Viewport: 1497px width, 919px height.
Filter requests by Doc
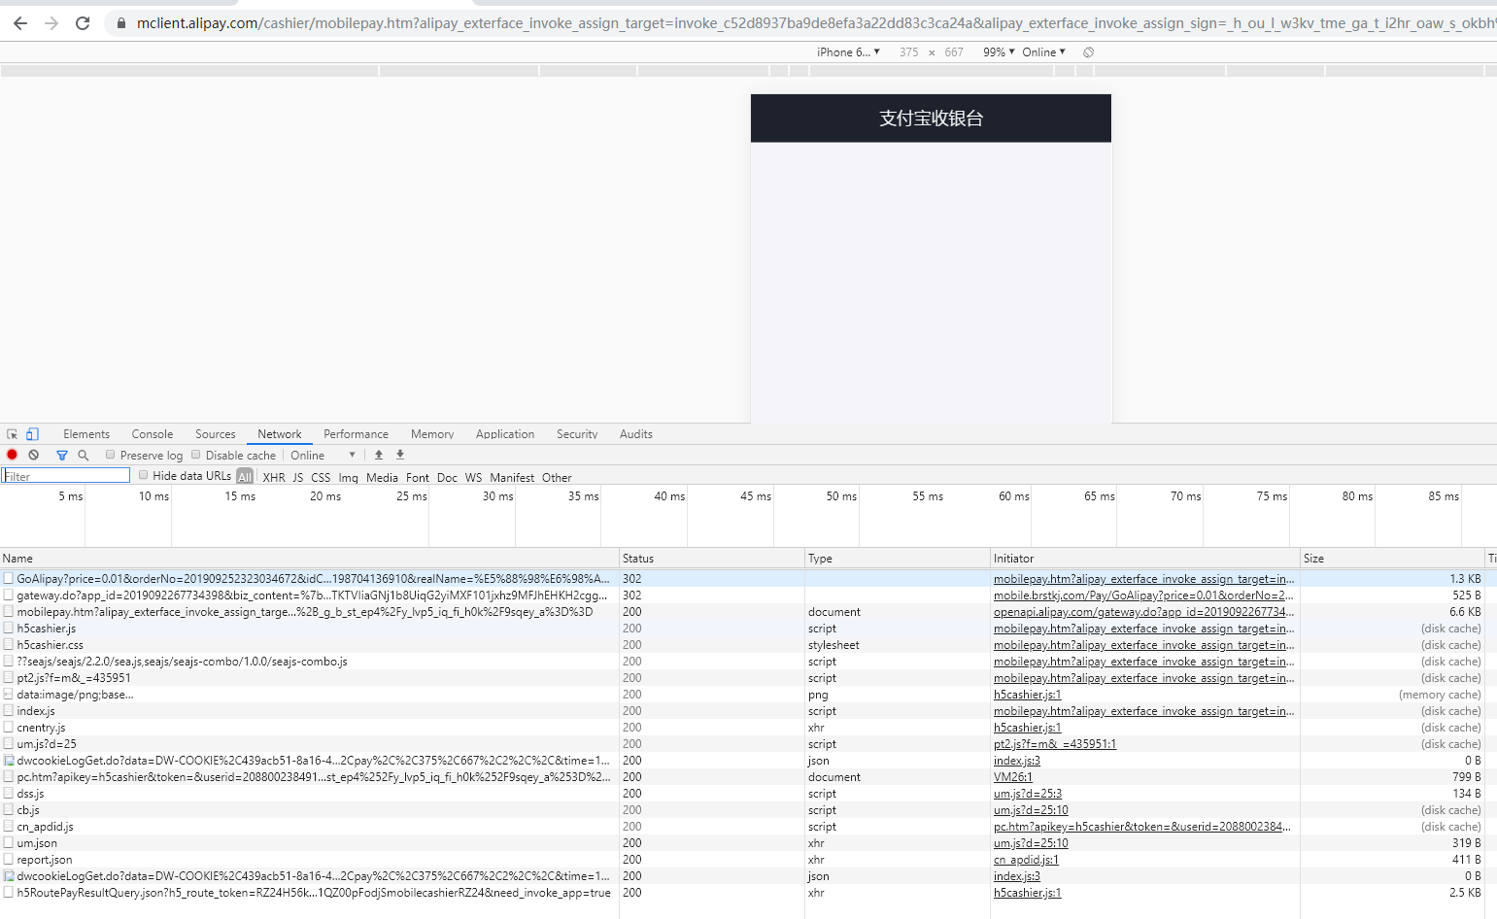[x=447, y=478]
